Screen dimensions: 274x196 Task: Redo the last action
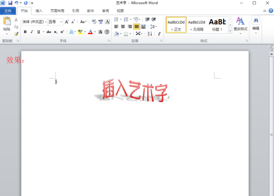pyautogui.click(x=26, y=3)
